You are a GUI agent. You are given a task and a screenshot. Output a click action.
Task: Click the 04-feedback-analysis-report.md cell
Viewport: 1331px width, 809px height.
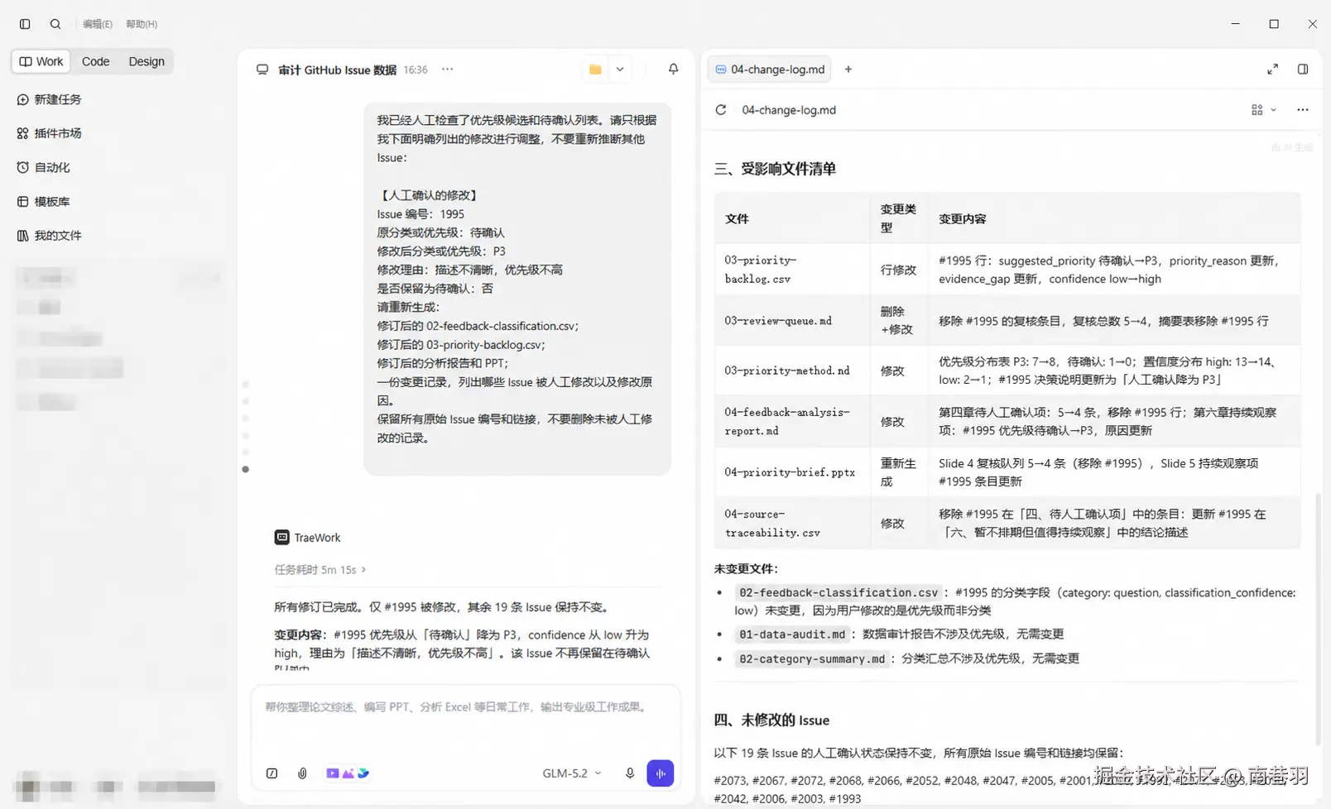click(x=792, y=422)
